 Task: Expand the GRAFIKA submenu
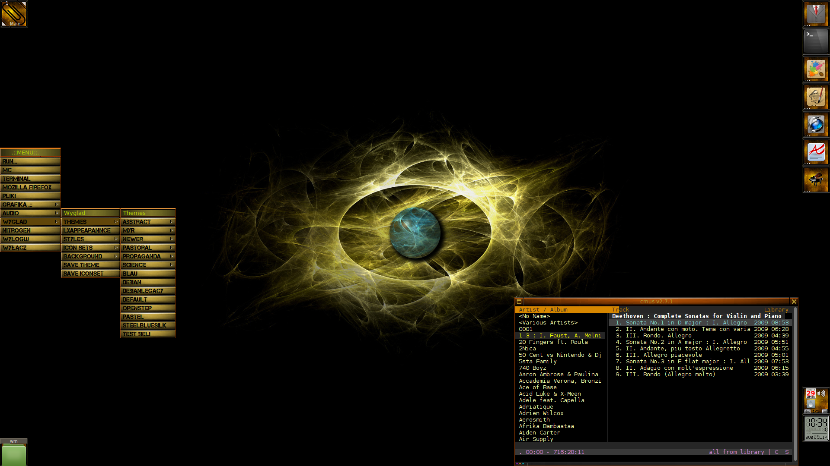[30, 204]
